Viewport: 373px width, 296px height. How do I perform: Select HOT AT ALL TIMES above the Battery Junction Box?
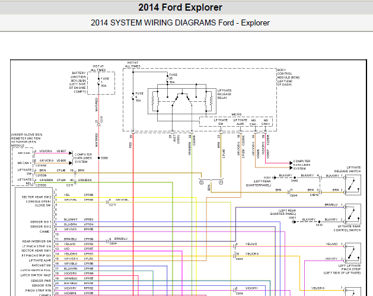98,68
